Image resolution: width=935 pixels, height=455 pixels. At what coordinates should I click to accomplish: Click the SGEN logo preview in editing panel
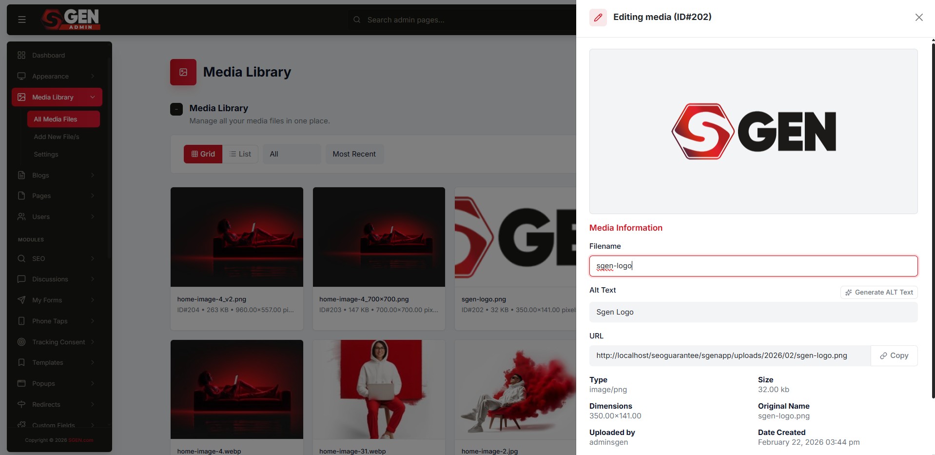[x=754, y=131]
